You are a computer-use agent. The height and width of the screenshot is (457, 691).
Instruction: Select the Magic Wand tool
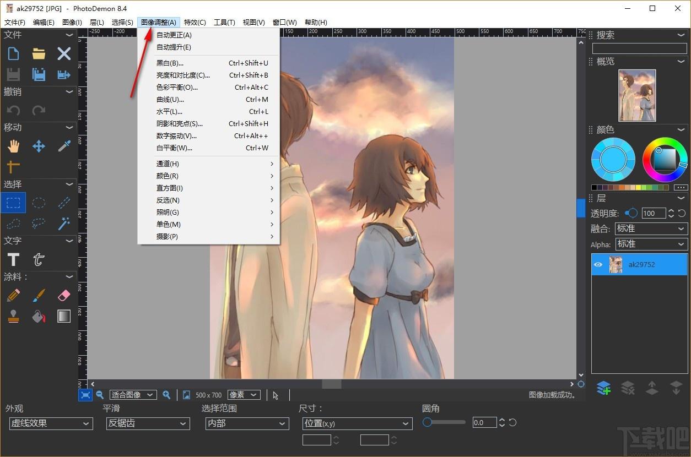(64, 224)
